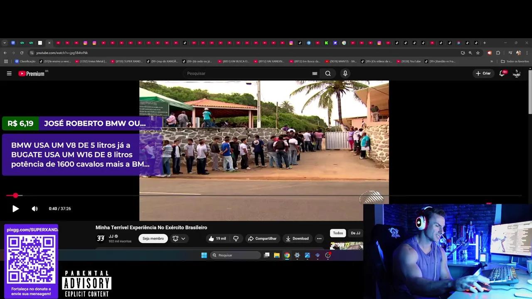View site information icon in address bar

tap(32, 53)
